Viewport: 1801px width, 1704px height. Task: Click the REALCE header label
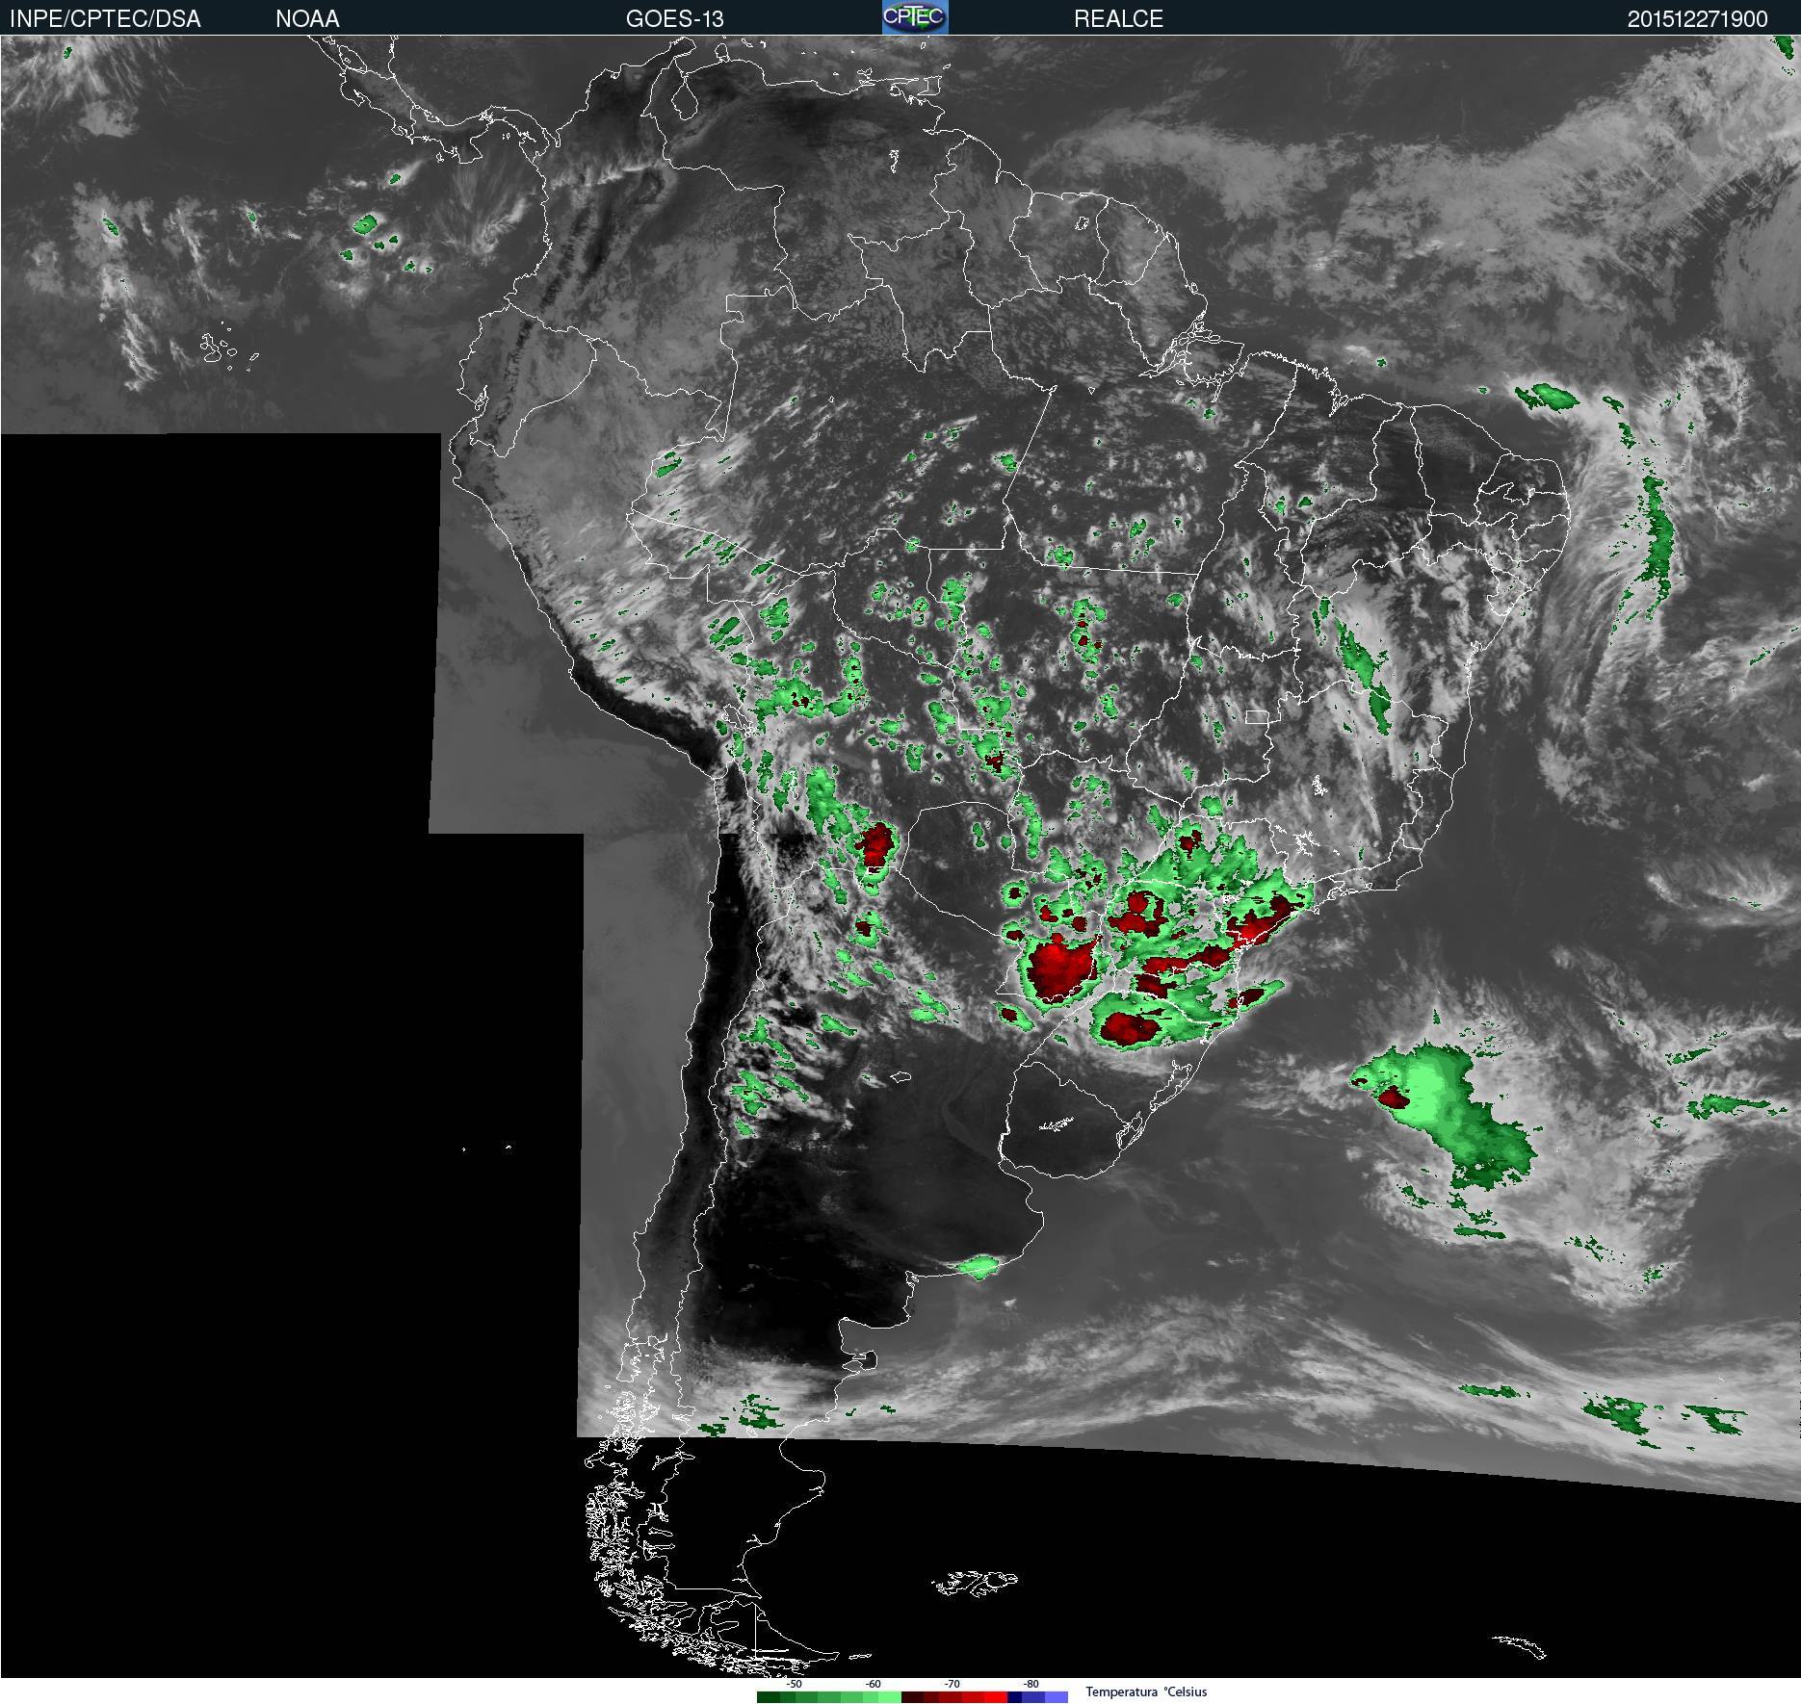(x=1118, y=18)
